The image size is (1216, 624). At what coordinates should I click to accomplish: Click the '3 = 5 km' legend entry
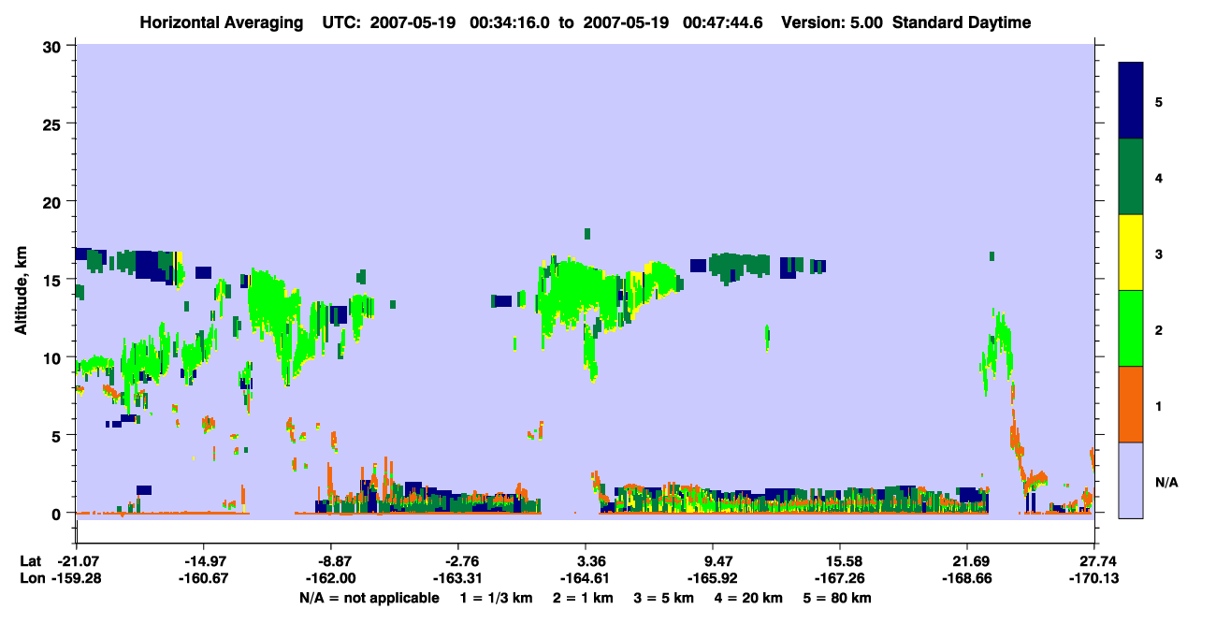click(663, 598)
